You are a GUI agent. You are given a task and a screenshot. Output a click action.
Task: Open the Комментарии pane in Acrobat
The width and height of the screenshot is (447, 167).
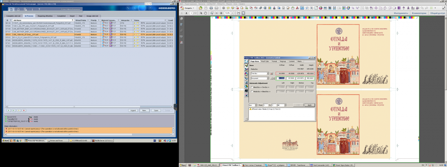pos(419,13)
